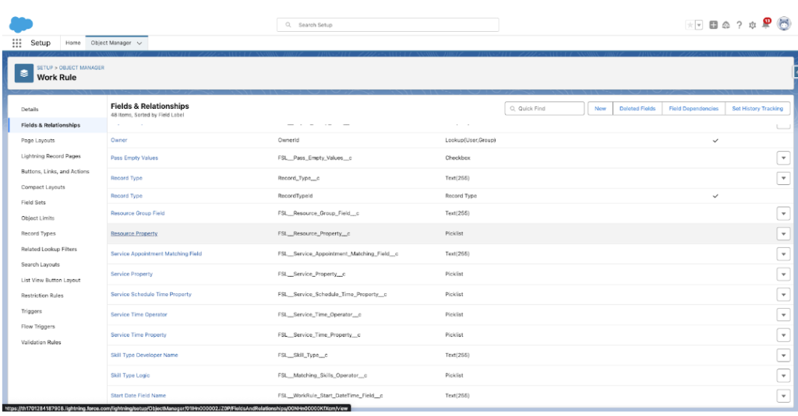Open Field Sets sidebar item
This screenshot has width=798, height=416.
tap(33, 202)
